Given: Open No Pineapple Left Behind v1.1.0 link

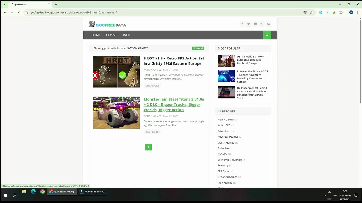Looking at the screenshot, I should point(252,93).
